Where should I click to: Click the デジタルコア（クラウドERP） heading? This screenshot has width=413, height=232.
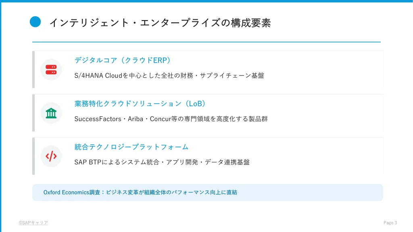[x=123, y=60]
